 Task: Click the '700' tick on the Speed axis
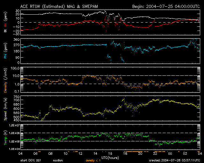click(17, 100)
